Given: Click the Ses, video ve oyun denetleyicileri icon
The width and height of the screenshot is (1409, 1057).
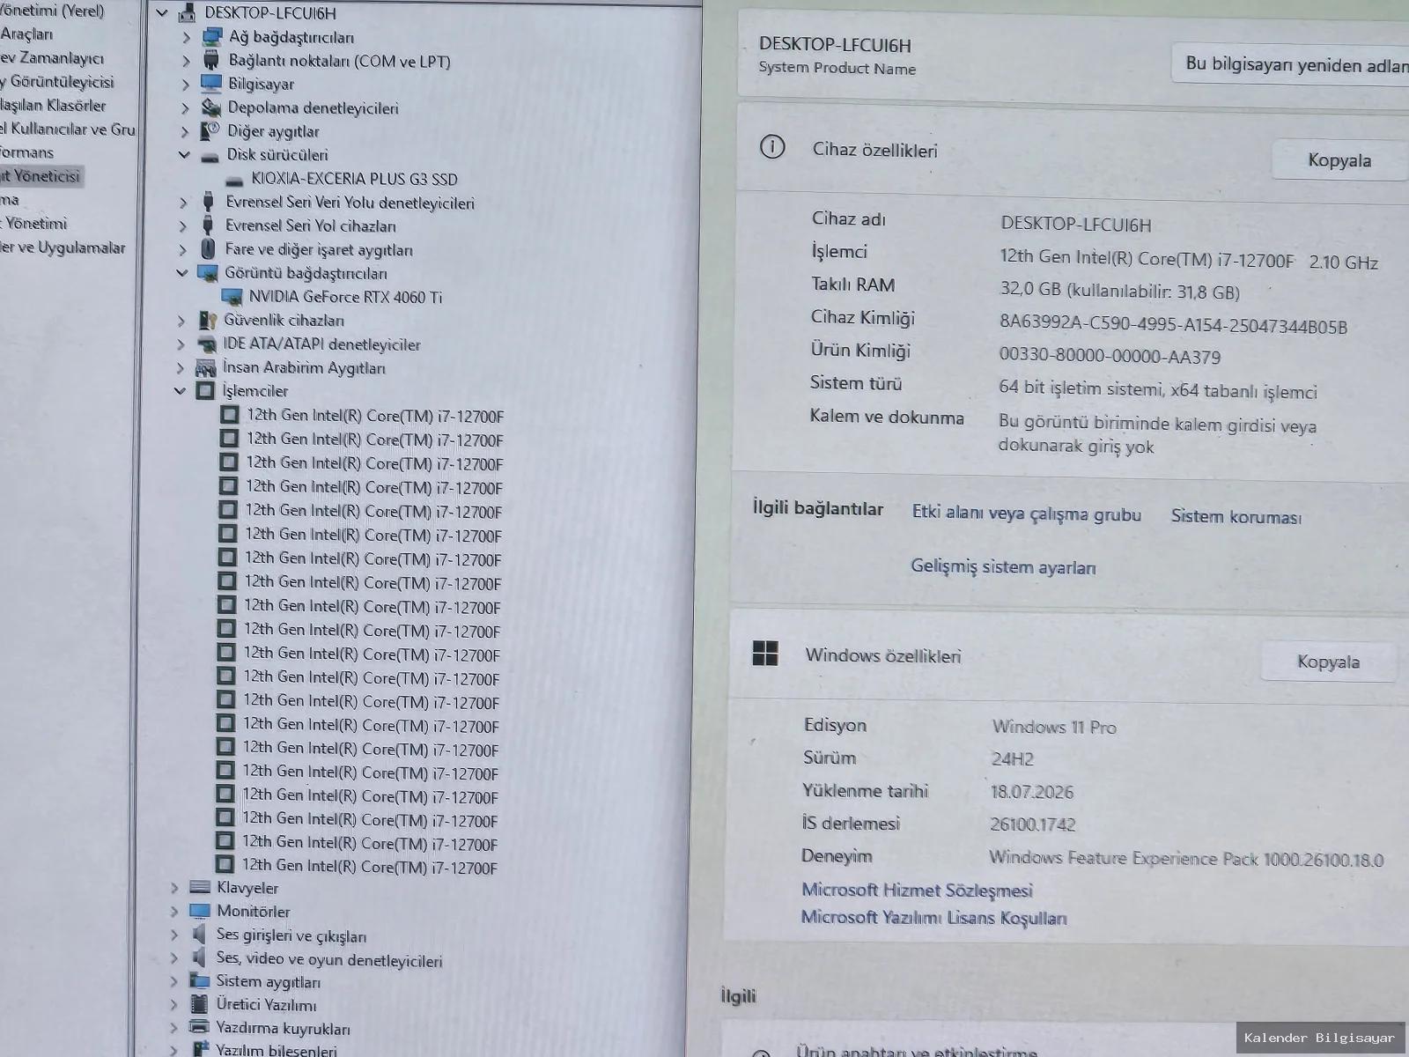Looking at the screenshot, I should tap(200, 959).
